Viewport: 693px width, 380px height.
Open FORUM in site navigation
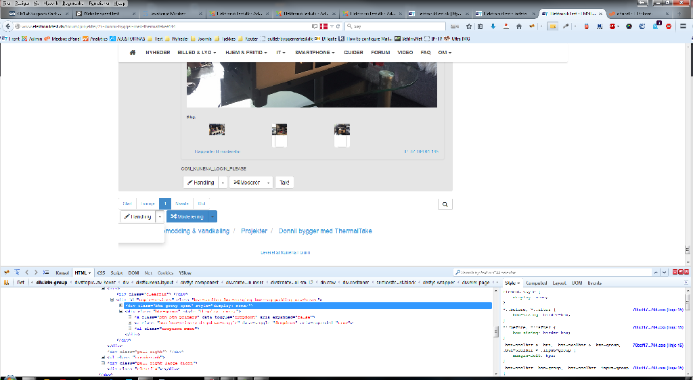click(x=380, y=52)
